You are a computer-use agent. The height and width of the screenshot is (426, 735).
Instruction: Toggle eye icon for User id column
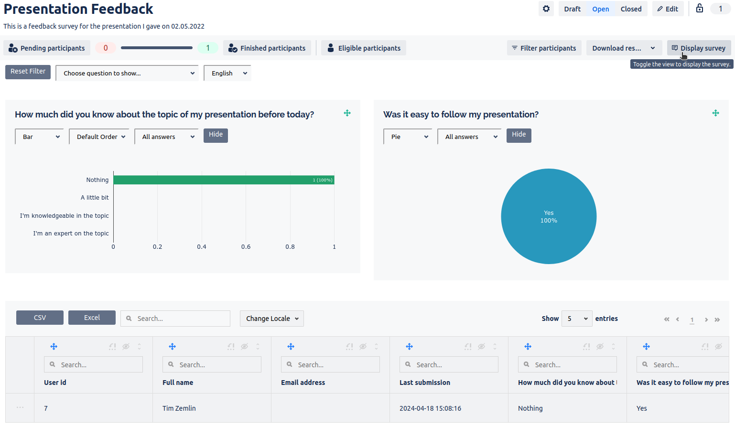126,347
